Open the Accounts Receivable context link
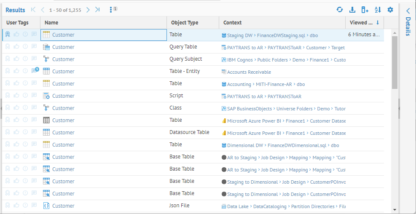416x214 pixels. (249, 72)
